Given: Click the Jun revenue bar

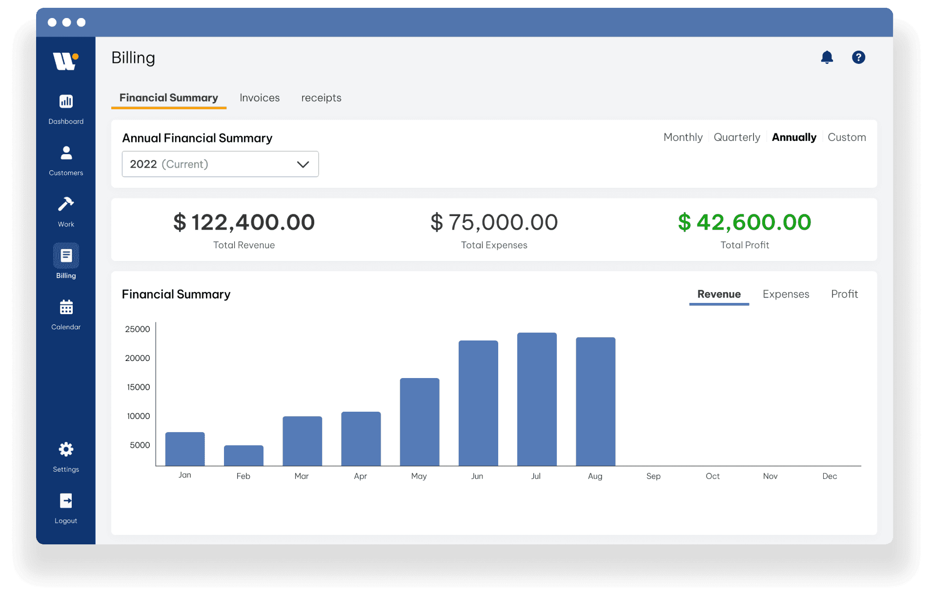Looking at the screenshot, I should [x=478, y=403].
